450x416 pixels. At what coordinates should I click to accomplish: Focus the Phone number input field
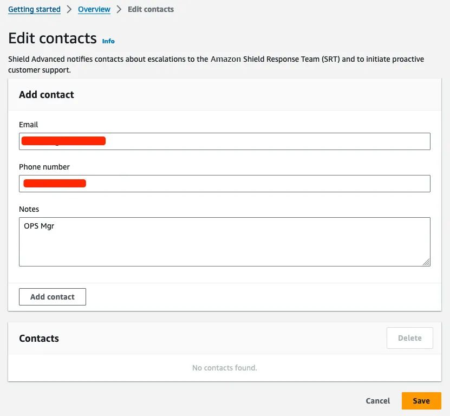click(224, 184)
